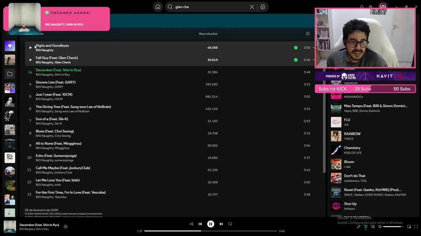Open the lyrics microphone icon
This screenshot has height=236, width=421.
point(359,226)
